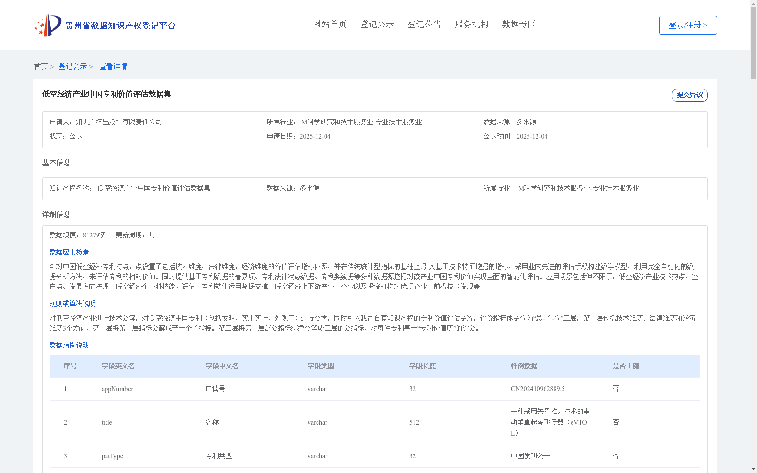Click the patType table cell
Viewport: 757px width, 473px height.
[112, 456]
